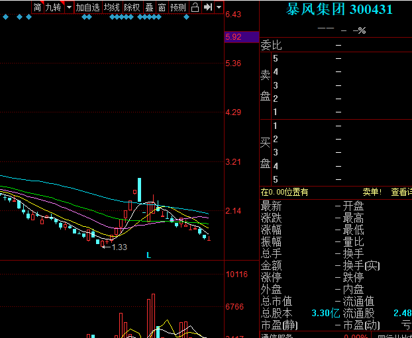Select the buy order level 5 row
The image size is (412, 338).
click(342, 179)
